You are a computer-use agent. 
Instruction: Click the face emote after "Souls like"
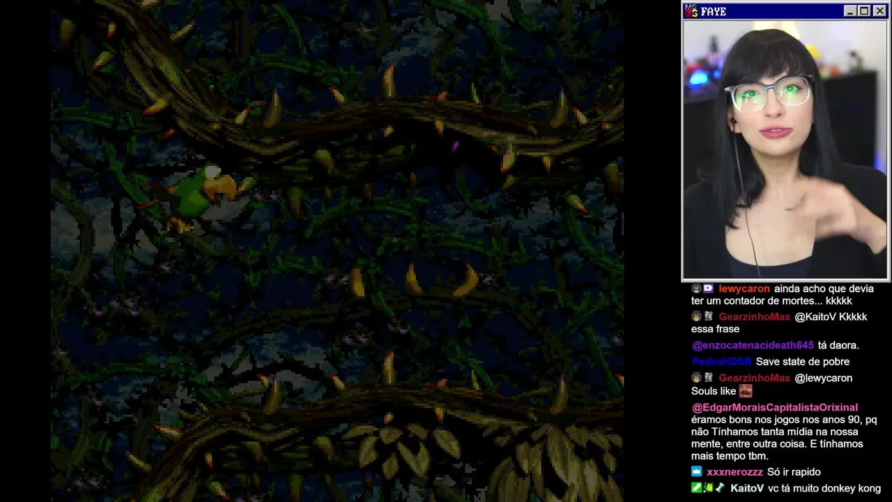(x=746, y=391)
